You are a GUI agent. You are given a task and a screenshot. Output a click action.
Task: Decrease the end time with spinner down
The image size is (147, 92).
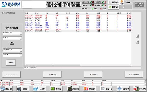[x=21, y=56]
